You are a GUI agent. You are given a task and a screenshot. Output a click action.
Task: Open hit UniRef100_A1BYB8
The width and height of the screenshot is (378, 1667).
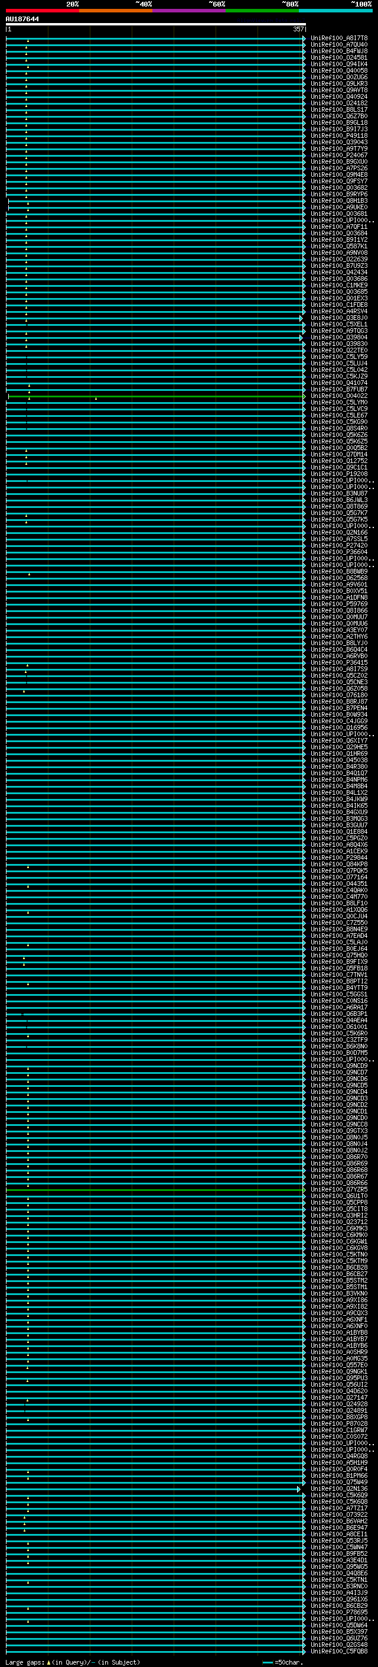338,1333
